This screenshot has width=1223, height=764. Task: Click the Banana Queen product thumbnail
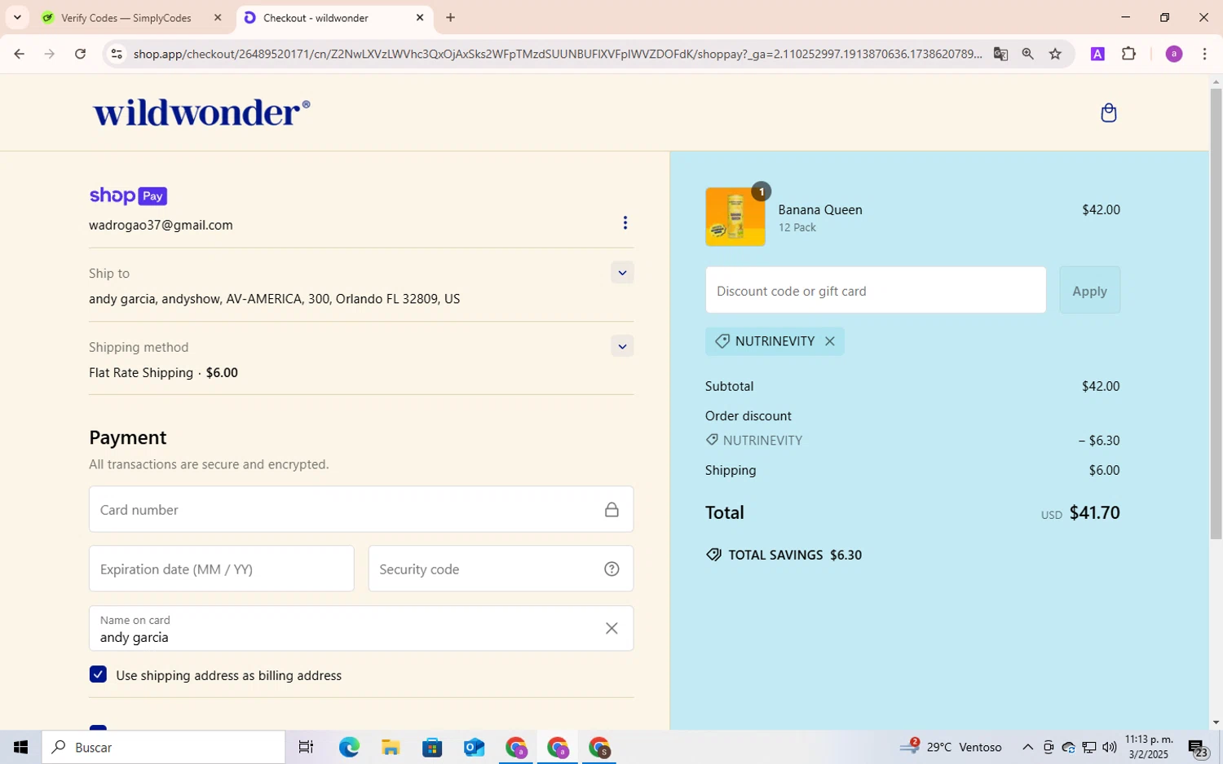coord(735,217)
